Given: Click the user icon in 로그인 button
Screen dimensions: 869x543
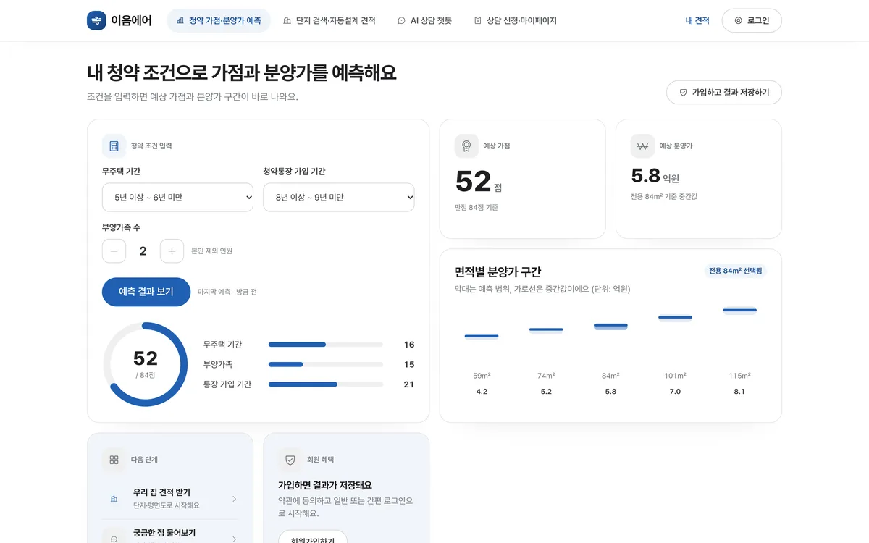Looking at the screenshot, I should [738, 21].
